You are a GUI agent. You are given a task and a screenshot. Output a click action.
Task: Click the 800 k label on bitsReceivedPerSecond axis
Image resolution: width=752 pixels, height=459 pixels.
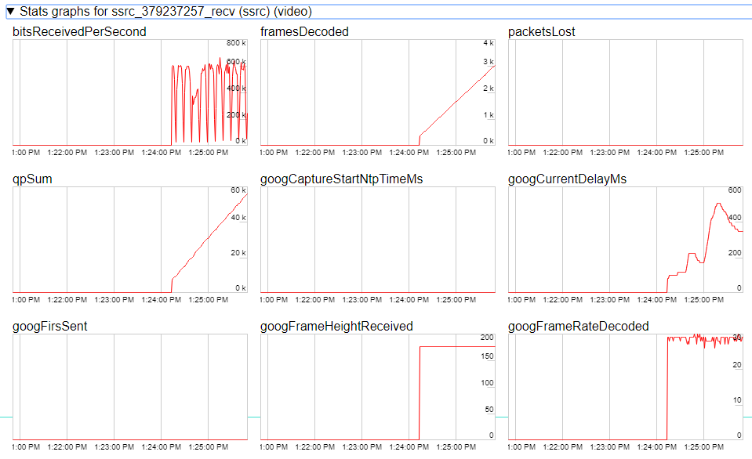tap(237, 43)
